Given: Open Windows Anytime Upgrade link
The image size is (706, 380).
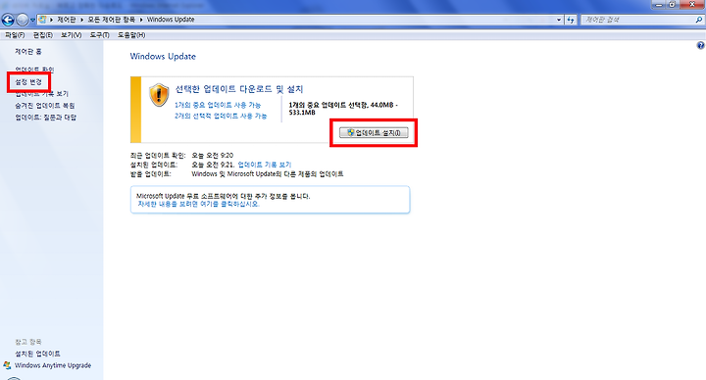Looking at the screenshot, I should pyautogui.click(x=53, y=365).
